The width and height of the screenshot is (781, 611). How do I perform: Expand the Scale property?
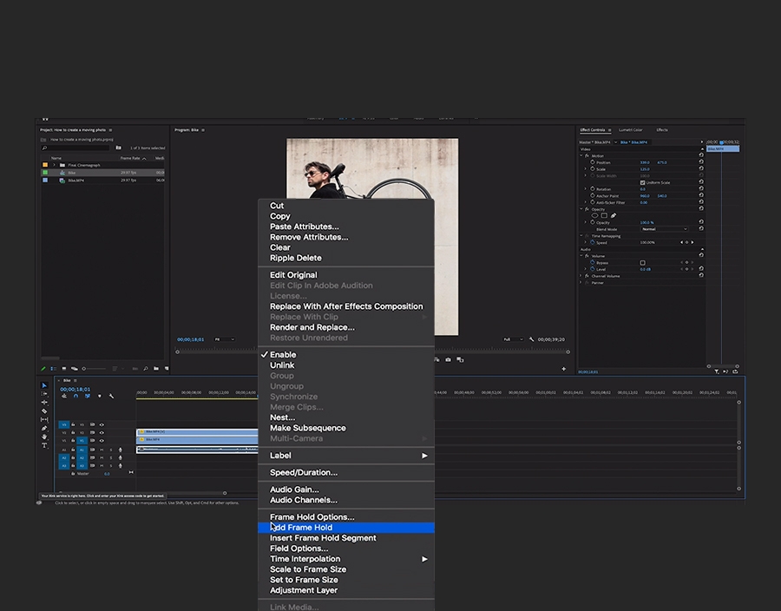585,169
